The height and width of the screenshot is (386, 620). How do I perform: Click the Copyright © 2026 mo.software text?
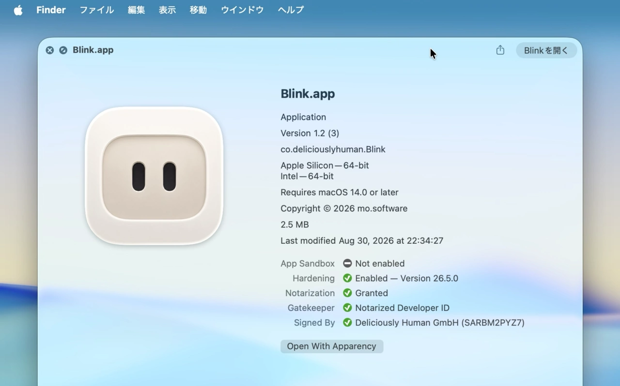pyautogui.click(x=344, y=208)
